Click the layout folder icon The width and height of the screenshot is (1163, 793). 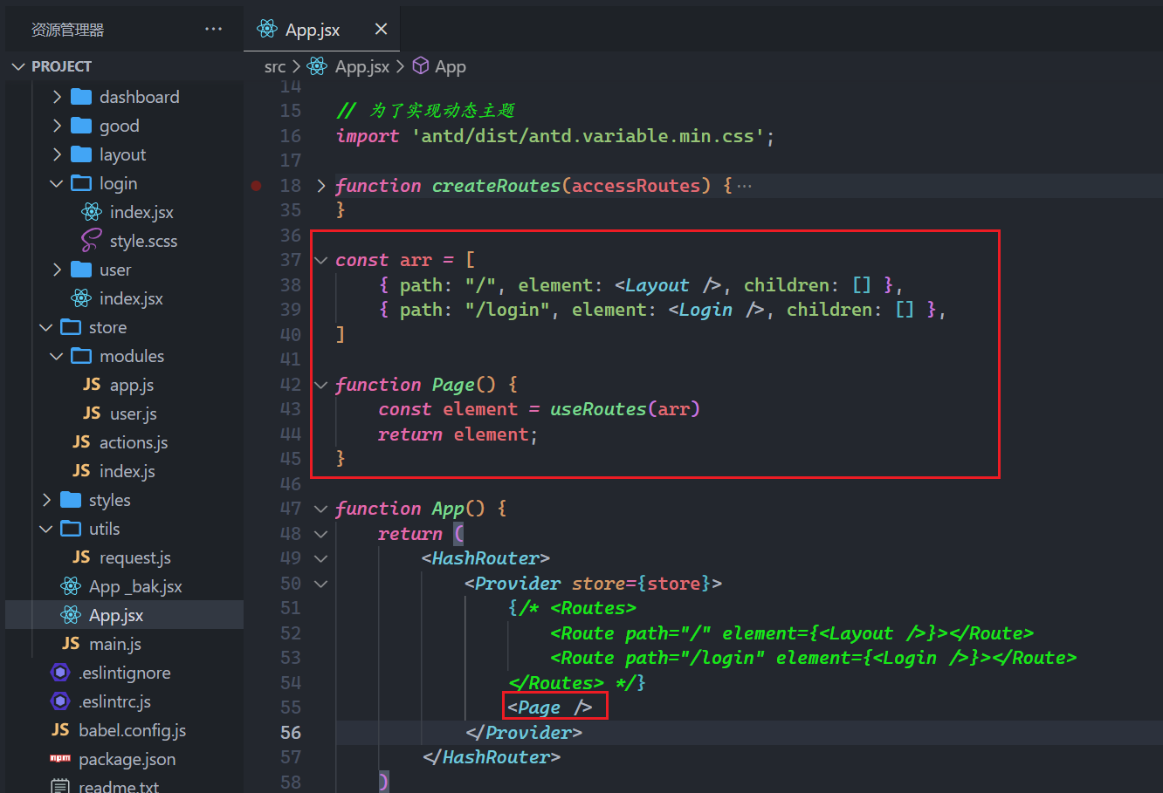(81, 154)
